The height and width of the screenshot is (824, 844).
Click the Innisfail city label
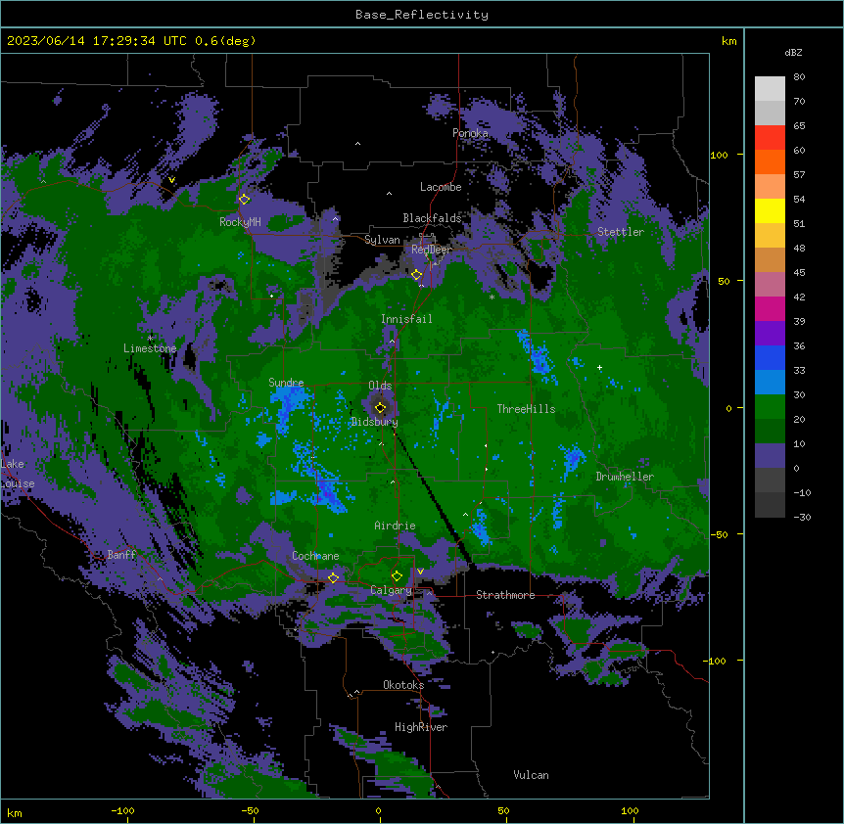tap(406, 319)
